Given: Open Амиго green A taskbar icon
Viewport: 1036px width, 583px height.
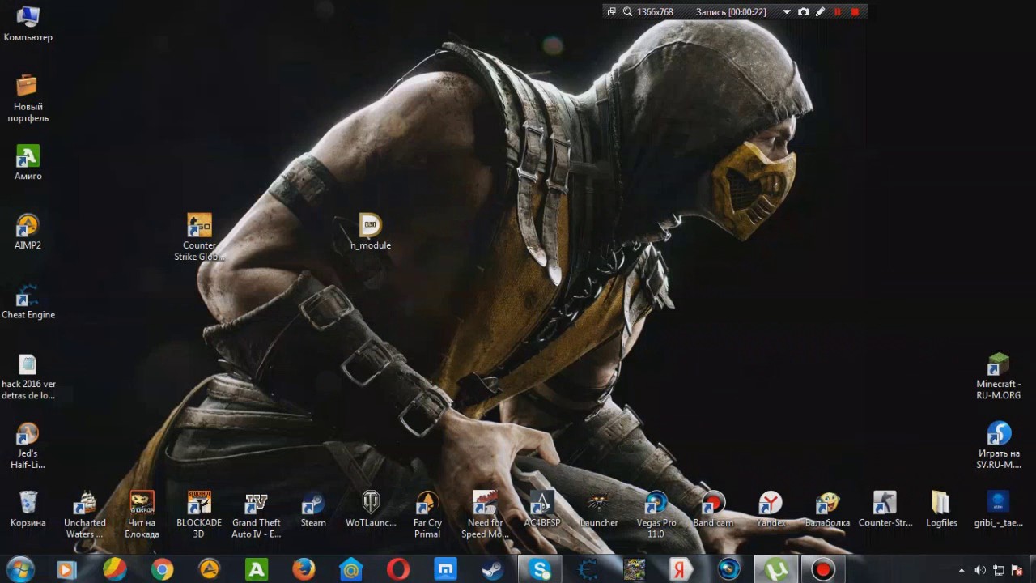Looking at the screenshot, I should (x=257, y=570).
